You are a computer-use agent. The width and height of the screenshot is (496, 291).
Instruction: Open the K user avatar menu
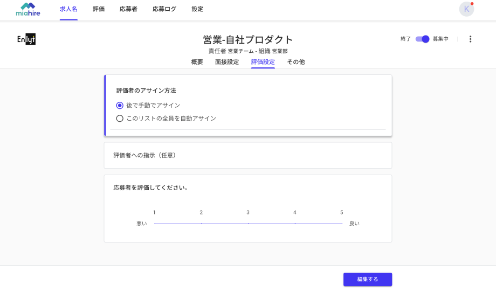pyautogui.click(x=466, y=9)
